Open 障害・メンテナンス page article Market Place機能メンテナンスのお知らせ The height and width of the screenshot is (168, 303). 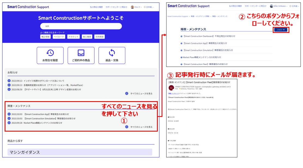[x=202, y=57]
